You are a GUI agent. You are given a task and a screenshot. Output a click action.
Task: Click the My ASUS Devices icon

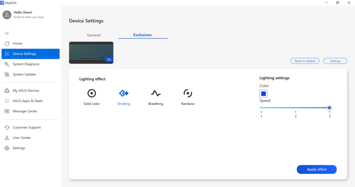pos(7,90)
